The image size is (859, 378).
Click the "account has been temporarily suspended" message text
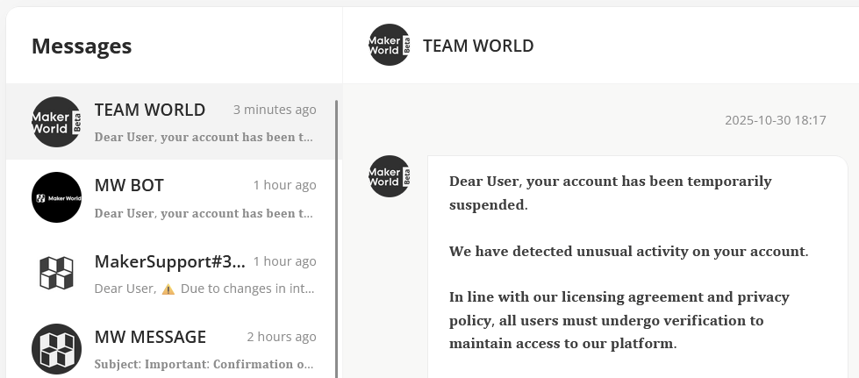pyautogui.click(x=610, y=193)
